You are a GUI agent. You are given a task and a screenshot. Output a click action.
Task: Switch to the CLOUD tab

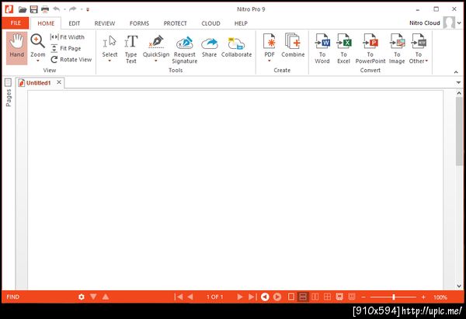coord(210,23)
